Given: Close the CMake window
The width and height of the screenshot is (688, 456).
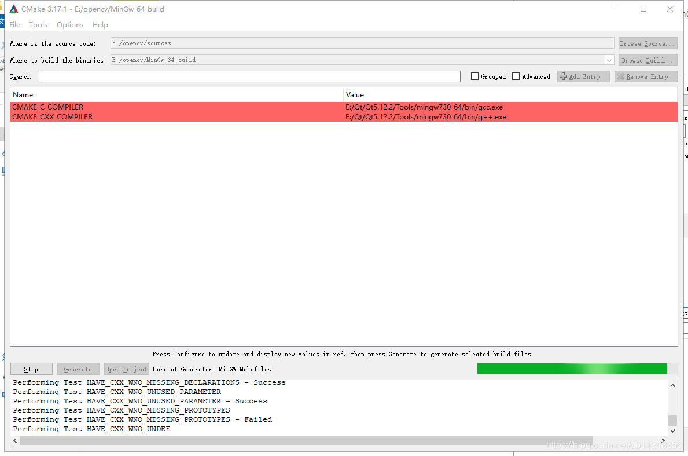Looking at the screenshot, I should point(669,9).
